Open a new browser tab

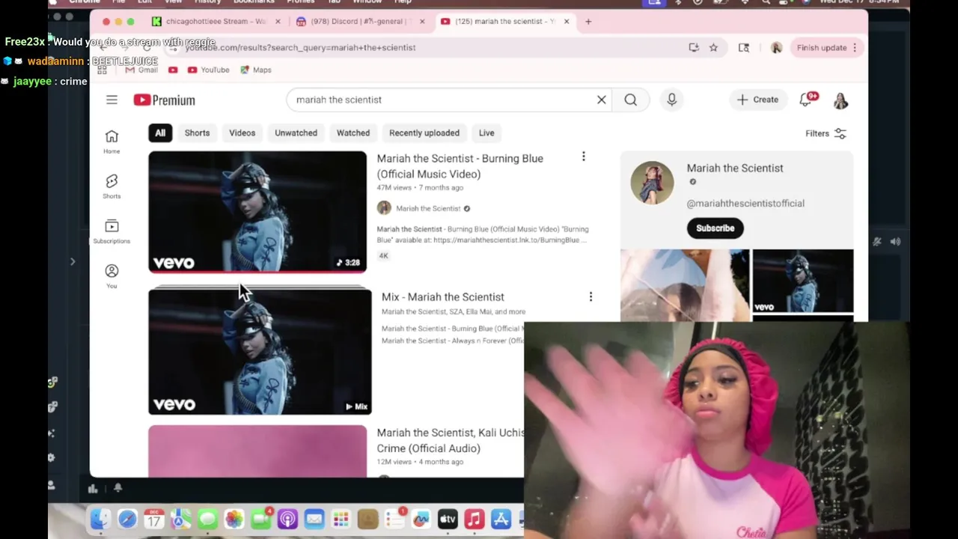coord(588,21)
